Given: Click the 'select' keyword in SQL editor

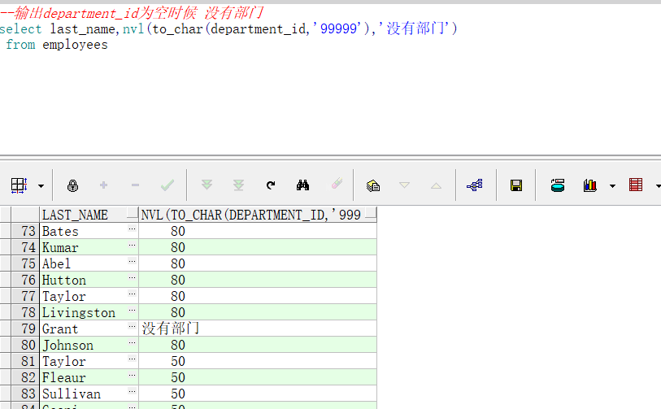Looking at the screenshot, I should point(20,29).
